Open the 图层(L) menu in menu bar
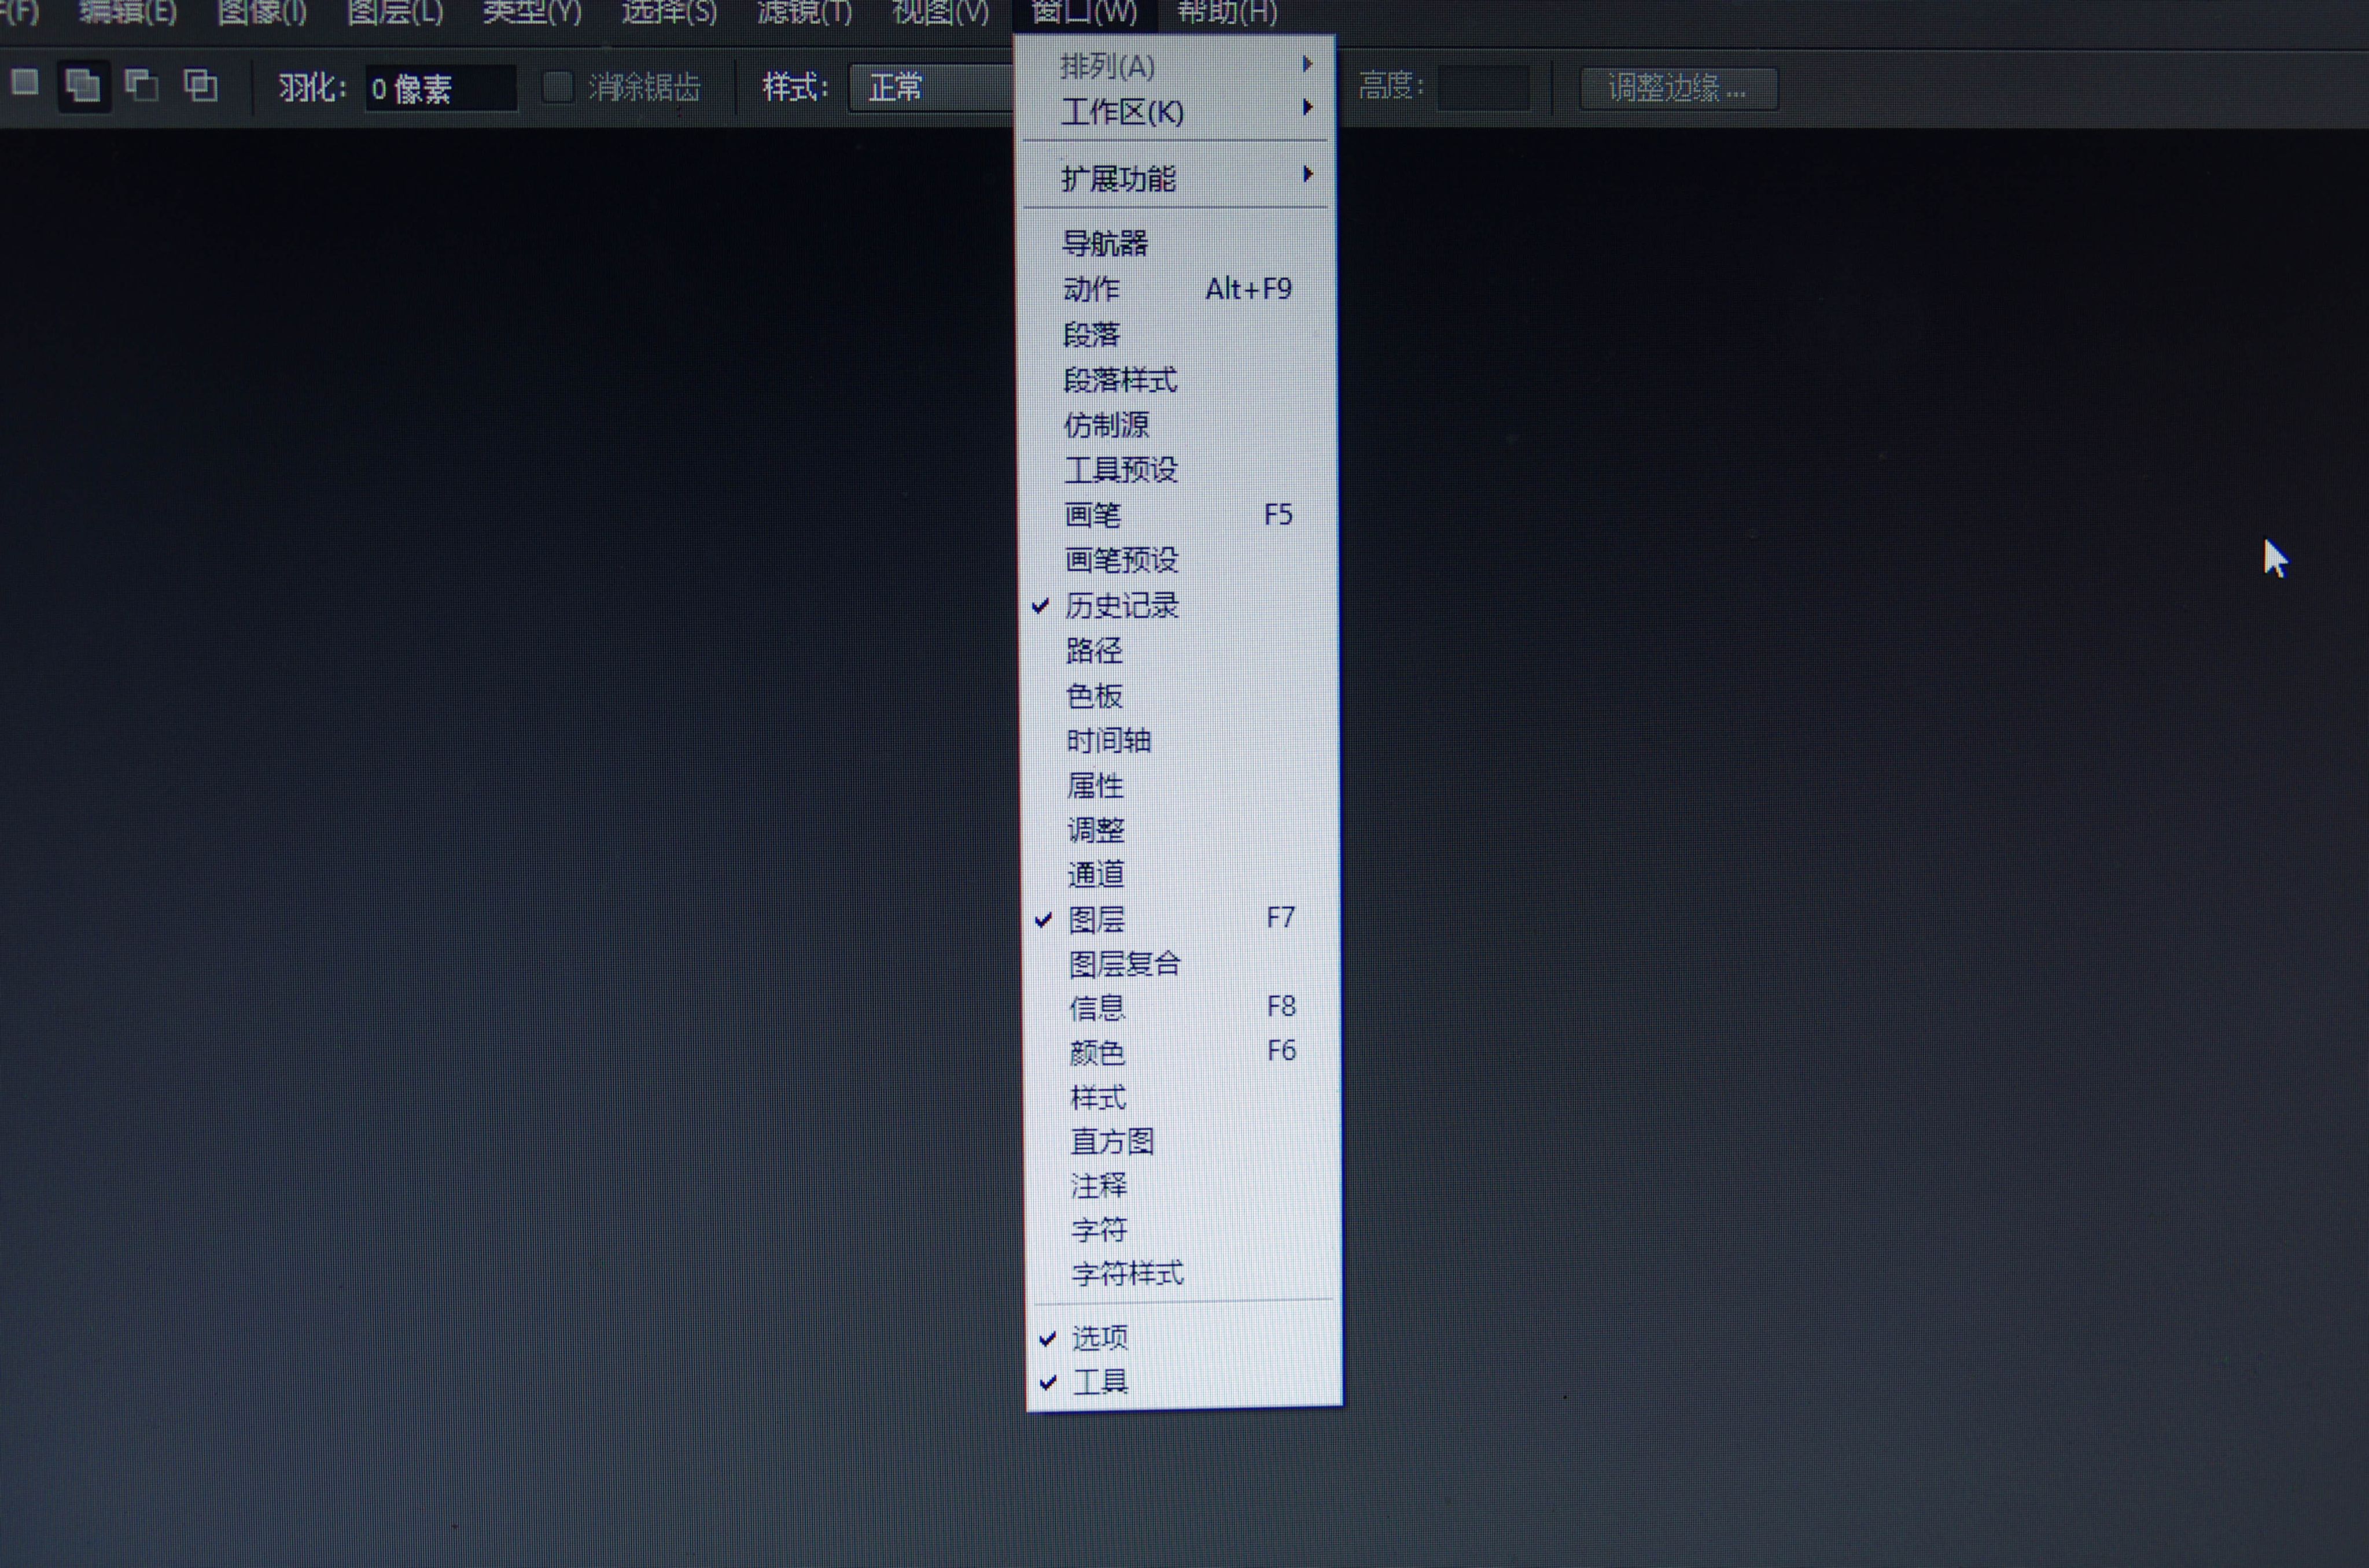The image size is (2369, 1568). coord(395,12)
